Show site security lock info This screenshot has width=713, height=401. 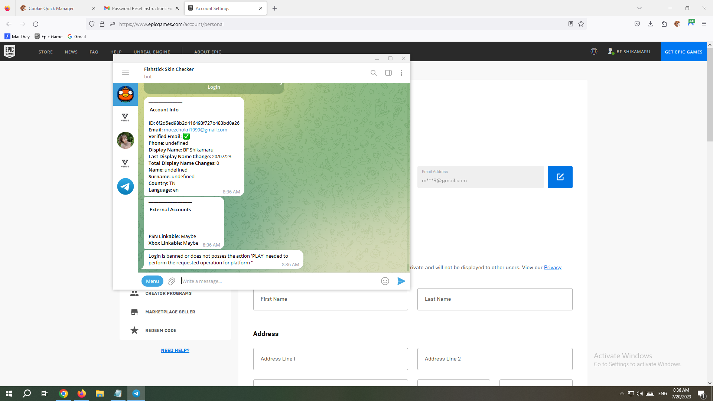click(x=102, y=24)
